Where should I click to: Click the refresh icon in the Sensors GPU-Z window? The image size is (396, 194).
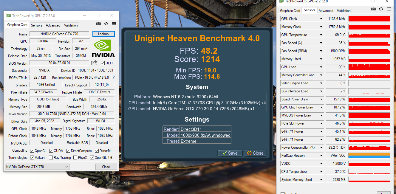pyautogui.click(x=380, y=9)
